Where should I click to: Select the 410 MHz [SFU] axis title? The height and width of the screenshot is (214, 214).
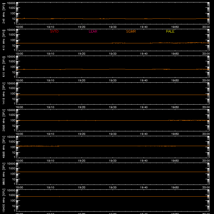coord(3,40)
